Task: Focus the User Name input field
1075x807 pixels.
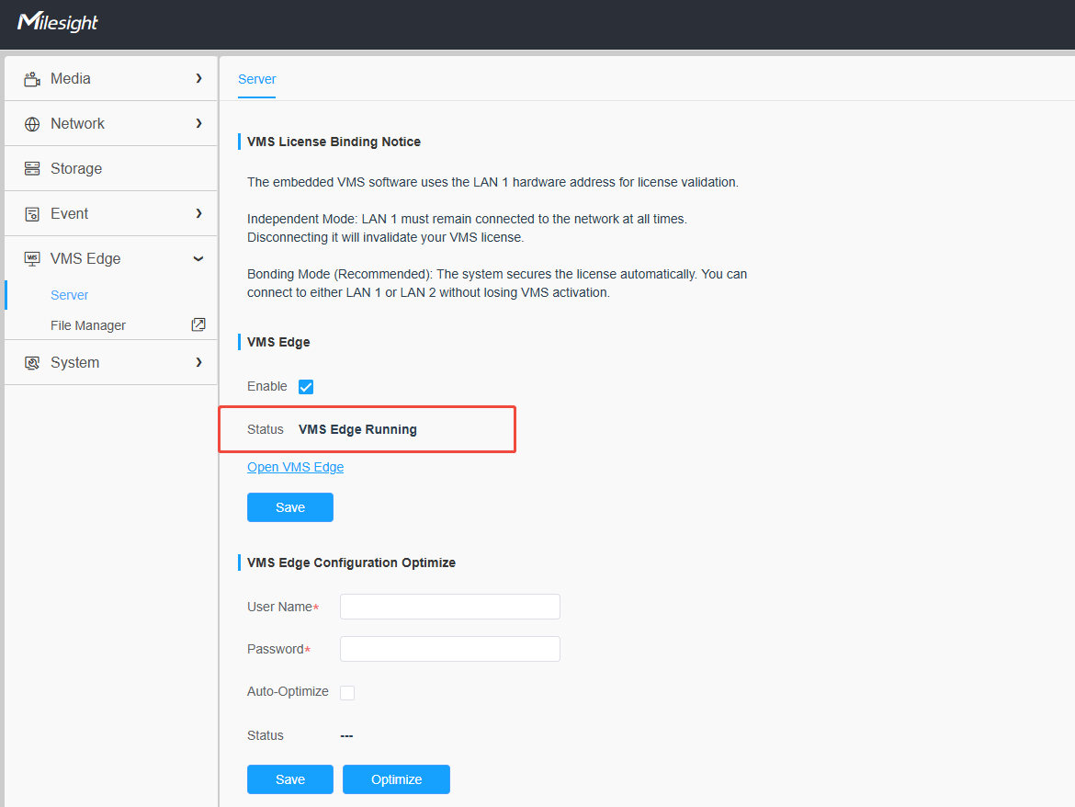Action: [x=449, y=607]
